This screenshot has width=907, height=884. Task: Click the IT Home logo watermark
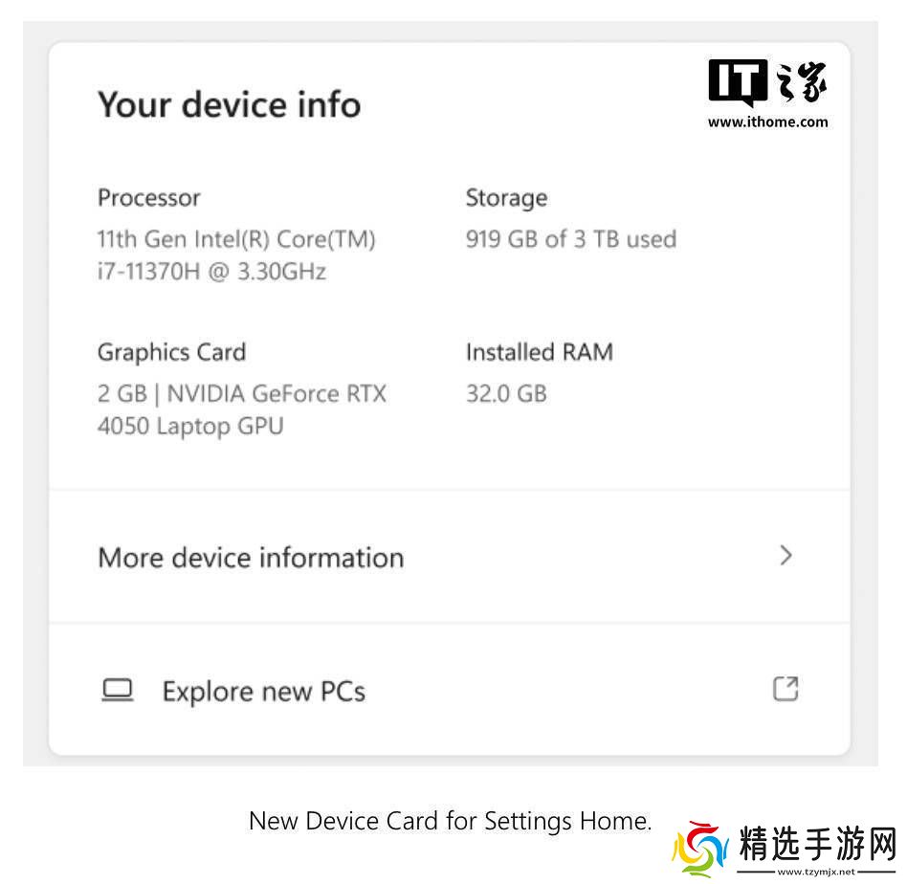point(767,82)
